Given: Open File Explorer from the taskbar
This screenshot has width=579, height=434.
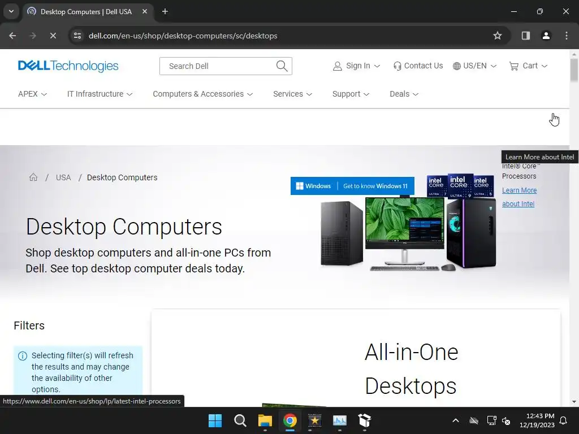Looking at the screenshot, I should pyautogui.click(x=265, y=420).
